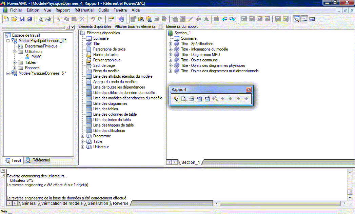Open the report wizard magic wand icon
355x214 pixels.
(x=176, y=99)
